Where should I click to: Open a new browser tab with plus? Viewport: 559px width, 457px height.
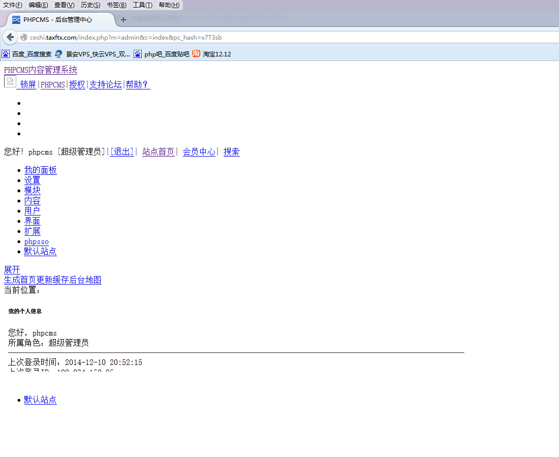tap(123, 20)
